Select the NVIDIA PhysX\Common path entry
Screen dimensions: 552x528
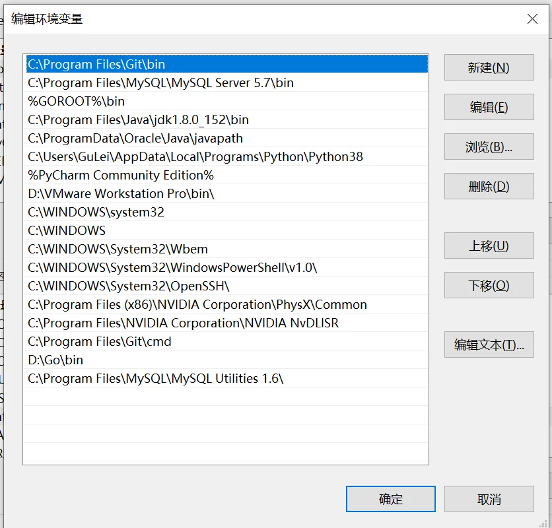pos(227,304)
